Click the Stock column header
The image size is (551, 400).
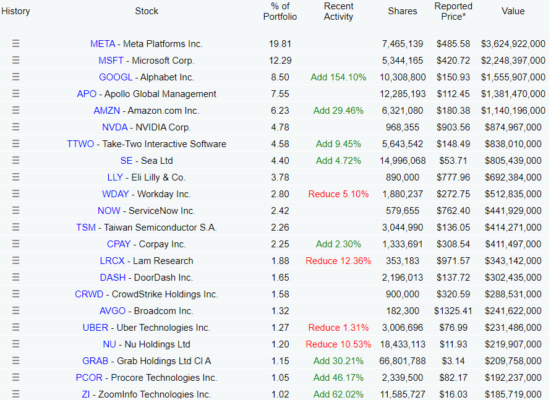click(147, 11)
